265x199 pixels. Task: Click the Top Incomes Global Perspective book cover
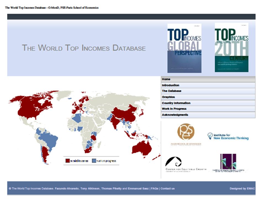point(184,48)
